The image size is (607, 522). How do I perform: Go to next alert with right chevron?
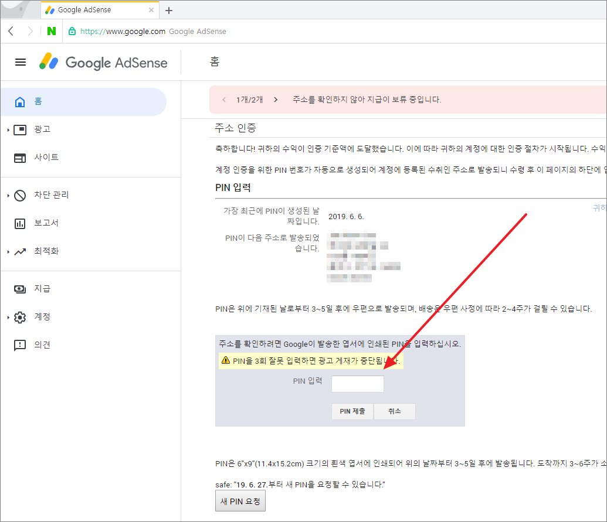276,100
